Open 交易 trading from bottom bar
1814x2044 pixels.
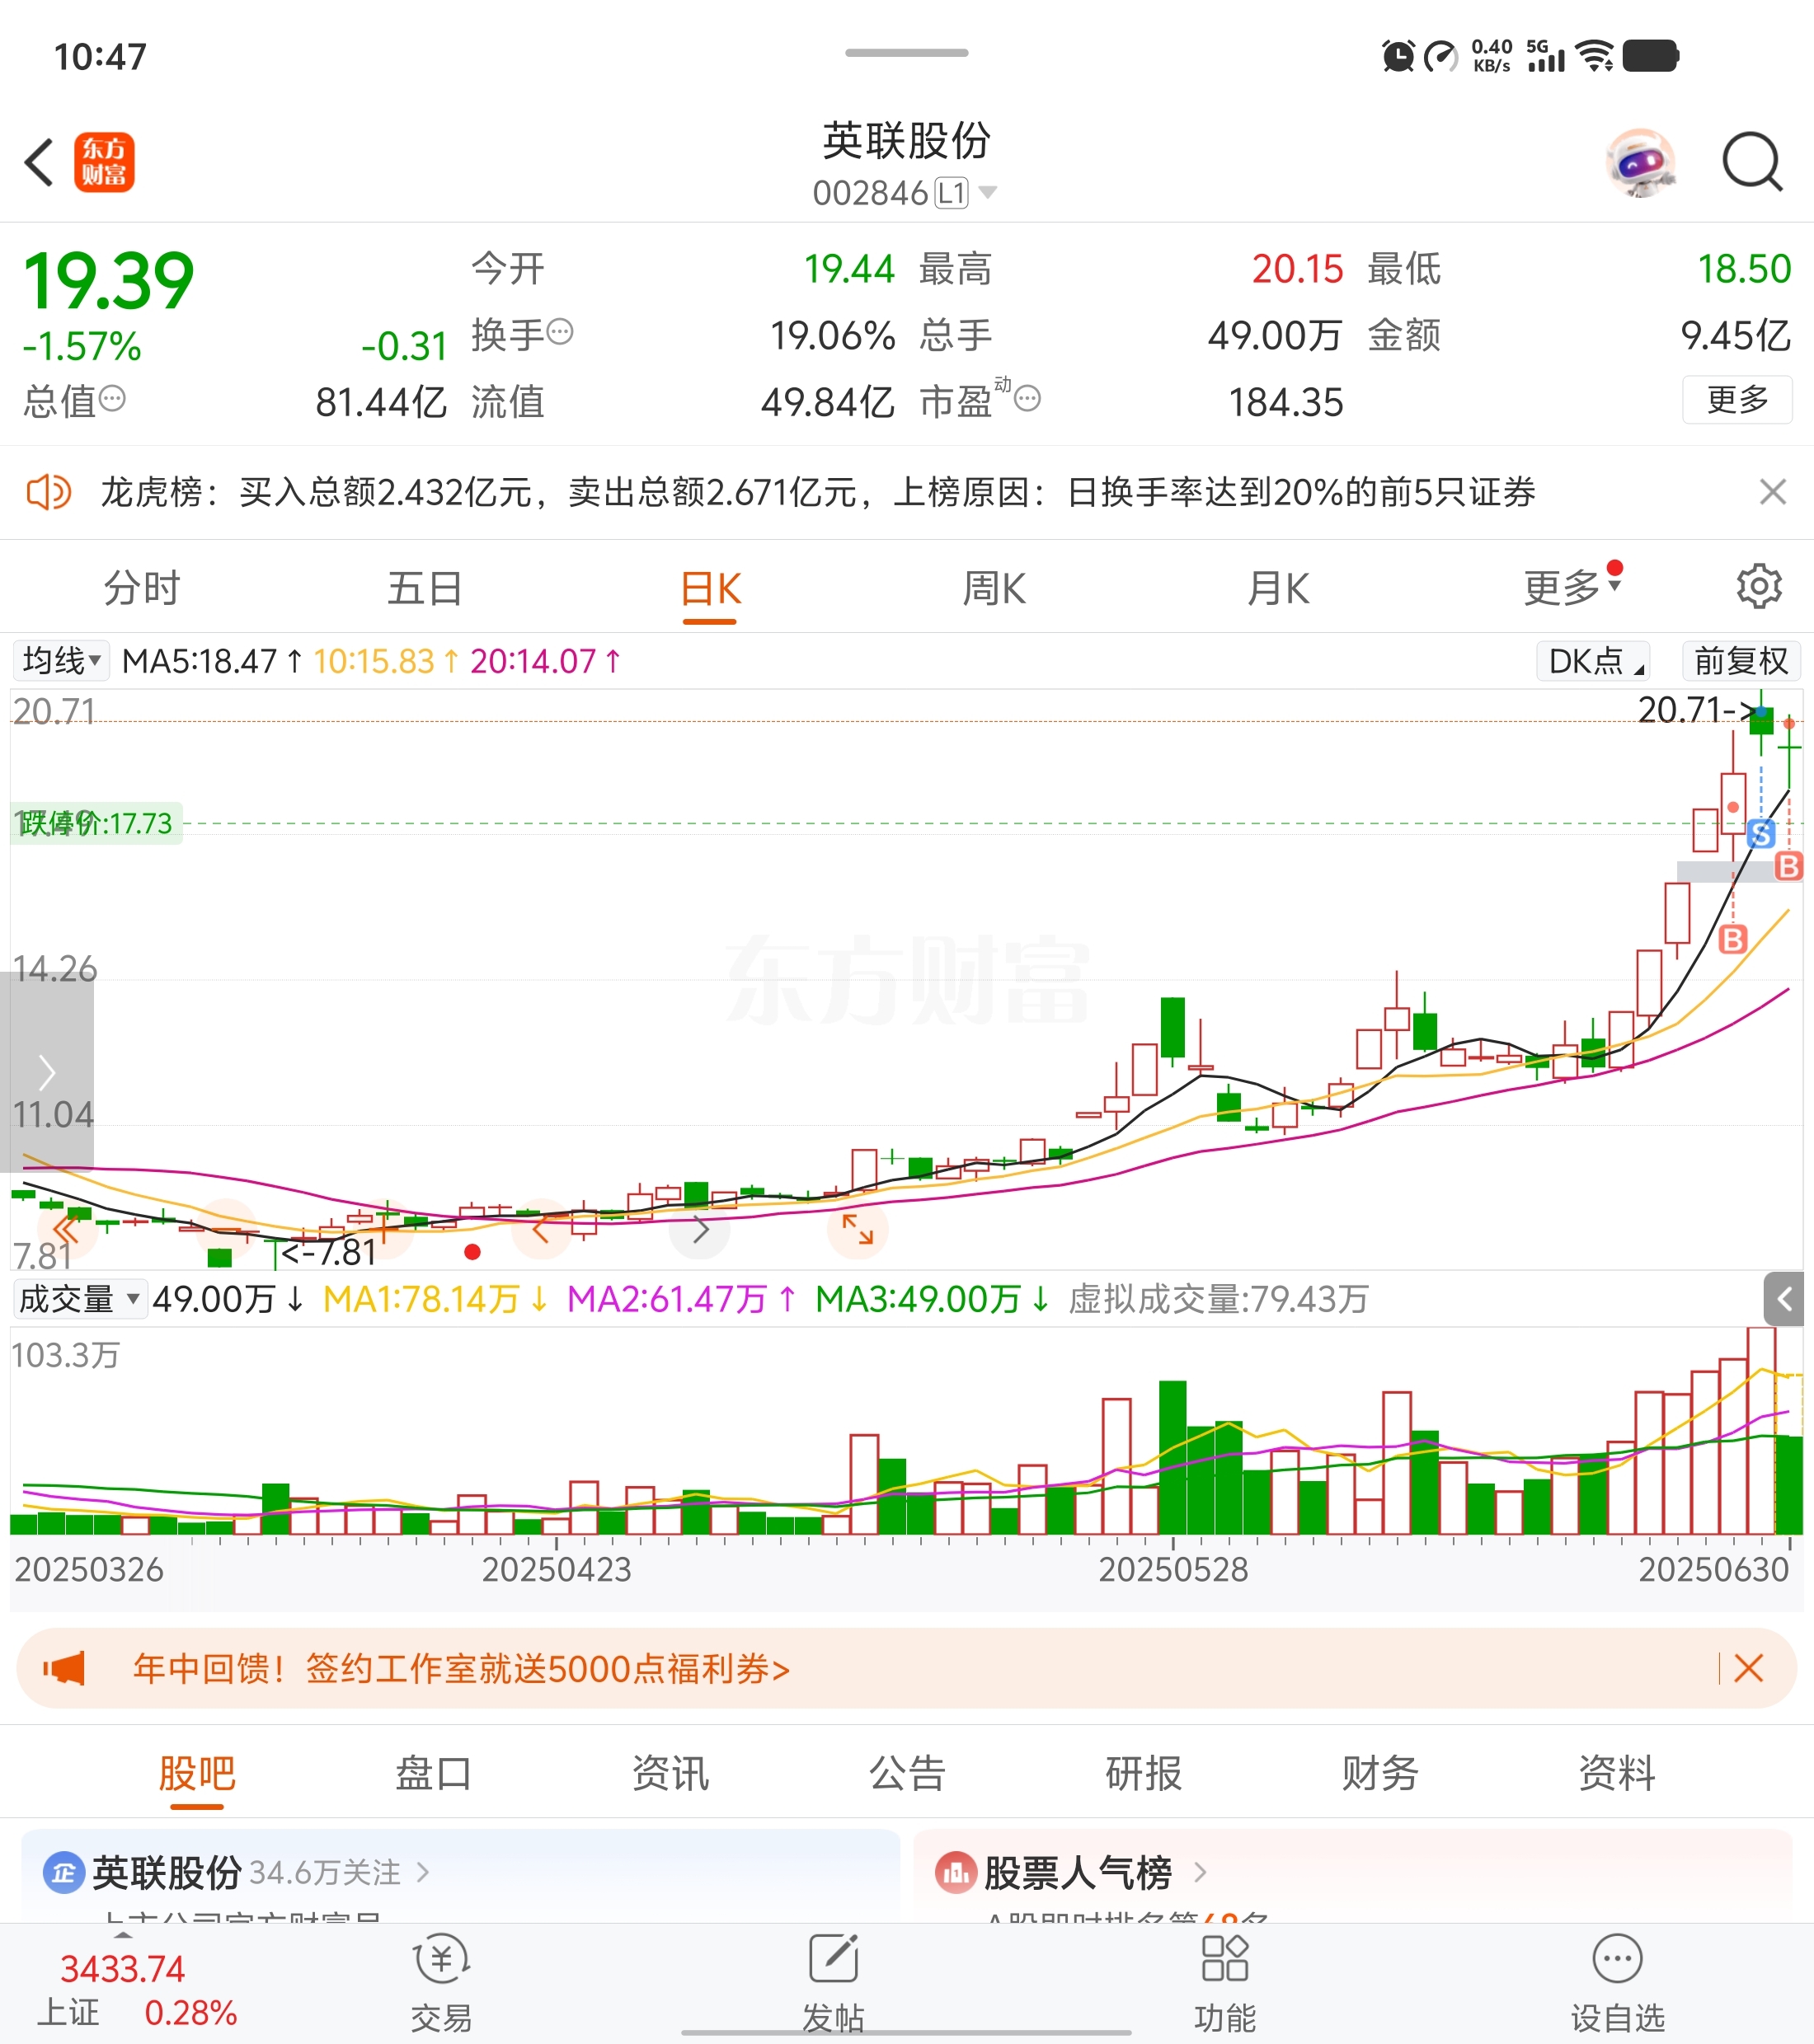[x=441, y=1984]
